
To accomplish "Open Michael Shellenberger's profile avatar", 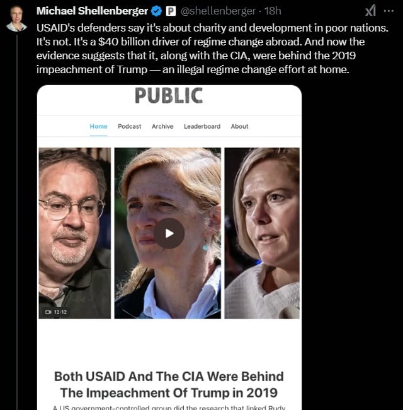I will pyautogui.click(x=16, y=18).
